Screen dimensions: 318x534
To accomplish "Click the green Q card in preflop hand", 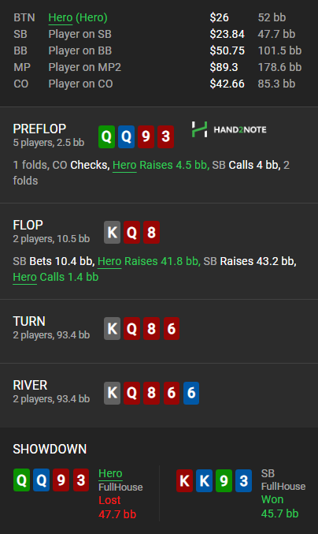I will tap(107, 136).
